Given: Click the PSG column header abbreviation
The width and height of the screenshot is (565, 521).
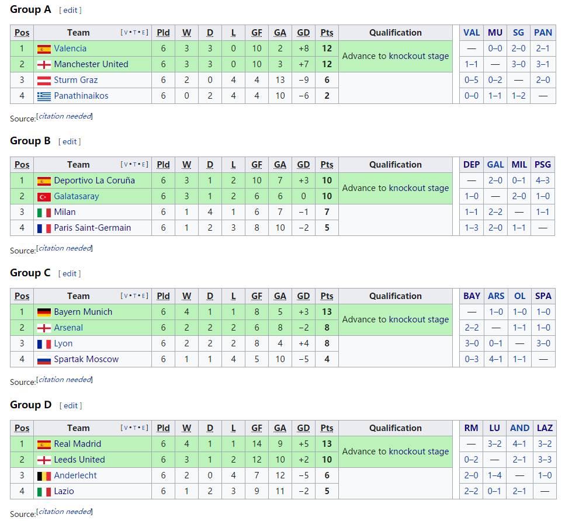Looking at the screenshot, I should (x=543, y=165).
